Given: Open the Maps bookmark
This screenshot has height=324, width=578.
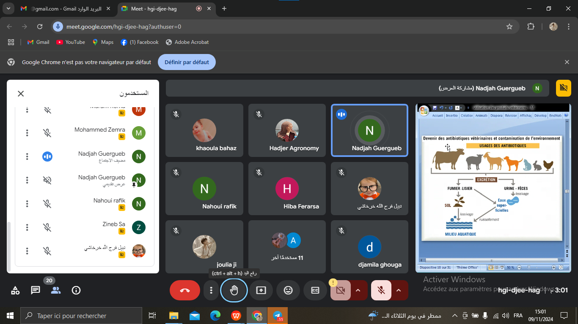Looking at the screenshot, I should coord(103,42).
